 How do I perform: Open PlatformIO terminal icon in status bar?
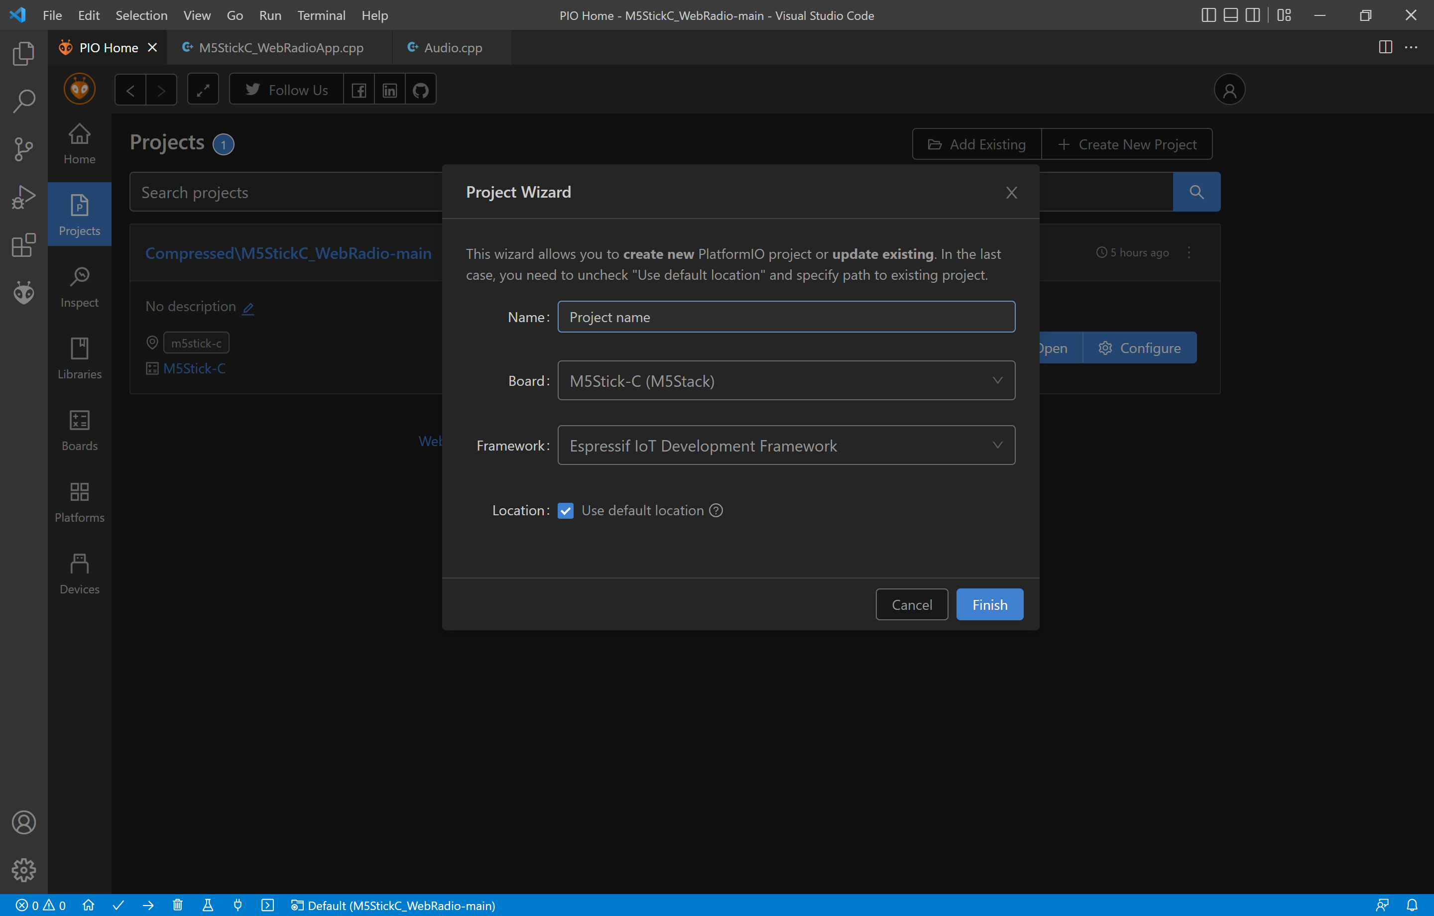tap(267, 905)
